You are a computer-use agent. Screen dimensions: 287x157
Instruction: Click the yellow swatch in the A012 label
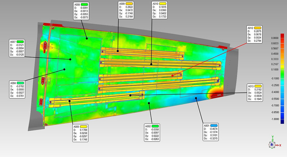pyautogui.click(x=258, y=28)
